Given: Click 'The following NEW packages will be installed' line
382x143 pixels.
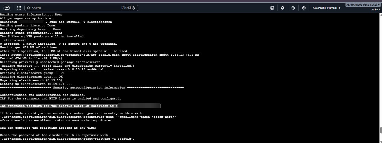Looking at the screenshot, I should (x=42, y=37).
